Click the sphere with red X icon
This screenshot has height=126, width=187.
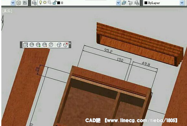coord(65,45)
